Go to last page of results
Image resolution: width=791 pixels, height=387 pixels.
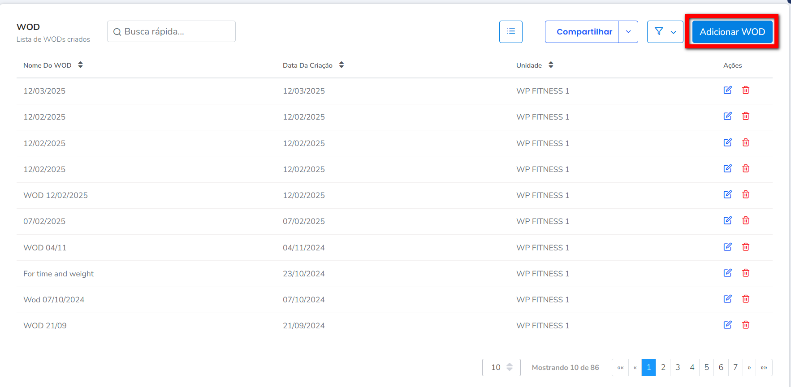pyautogui.click(x=764, y=367)
